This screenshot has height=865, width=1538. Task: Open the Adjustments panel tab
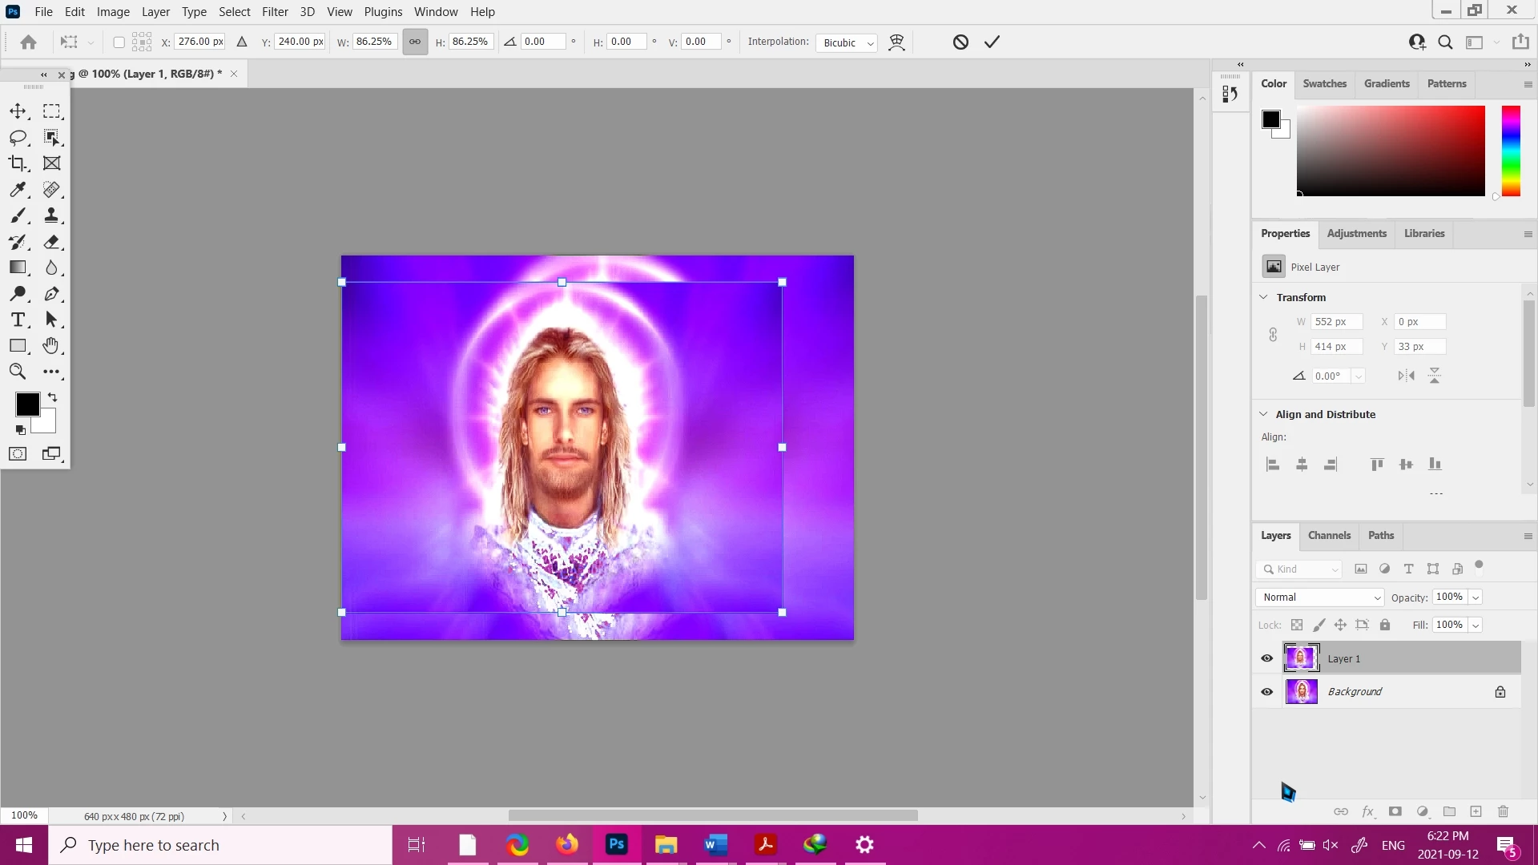[1356, 233]
